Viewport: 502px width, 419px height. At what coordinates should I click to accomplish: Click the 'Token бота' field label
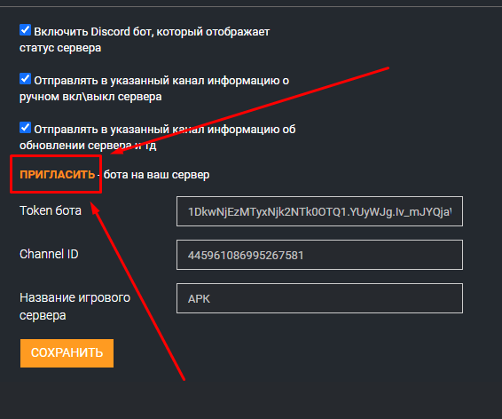click(x=51, y=210)
